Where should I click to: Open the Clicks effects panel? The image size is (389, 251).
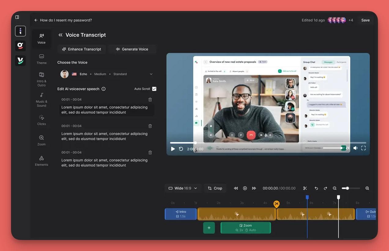pyautogui.click(x=41, y=120)
